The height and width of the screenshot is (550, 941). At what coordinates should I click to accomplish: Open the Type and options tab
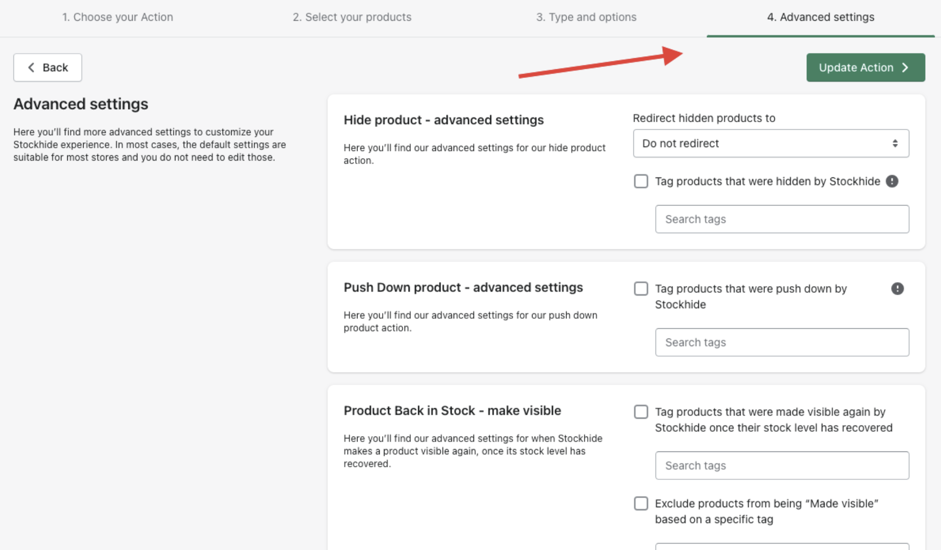(x=586, y=17)
